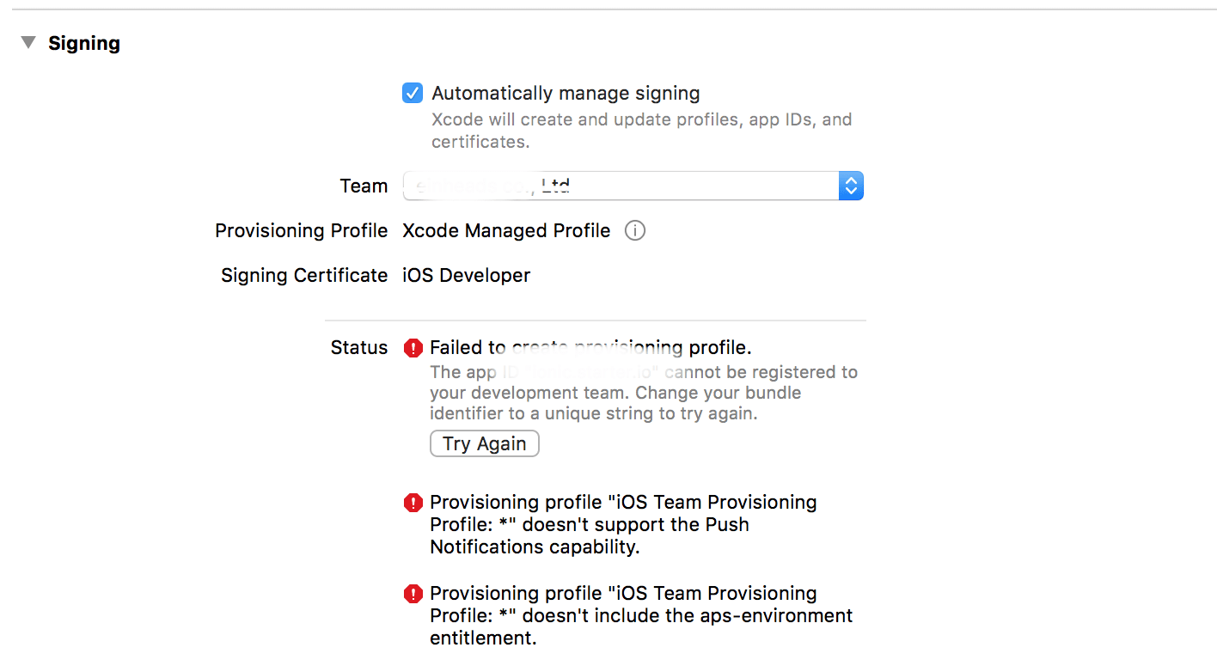Click the Provisioning Profile label
This screenshot has width=1217, height=672.
coord(302,231)
